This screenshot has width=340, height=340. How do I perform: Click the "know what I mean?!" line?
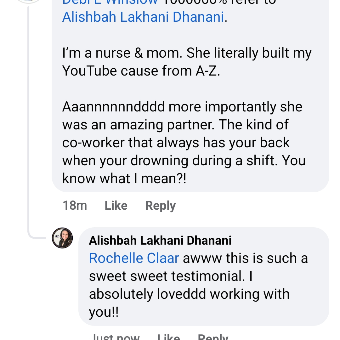[x=124, y=178]
